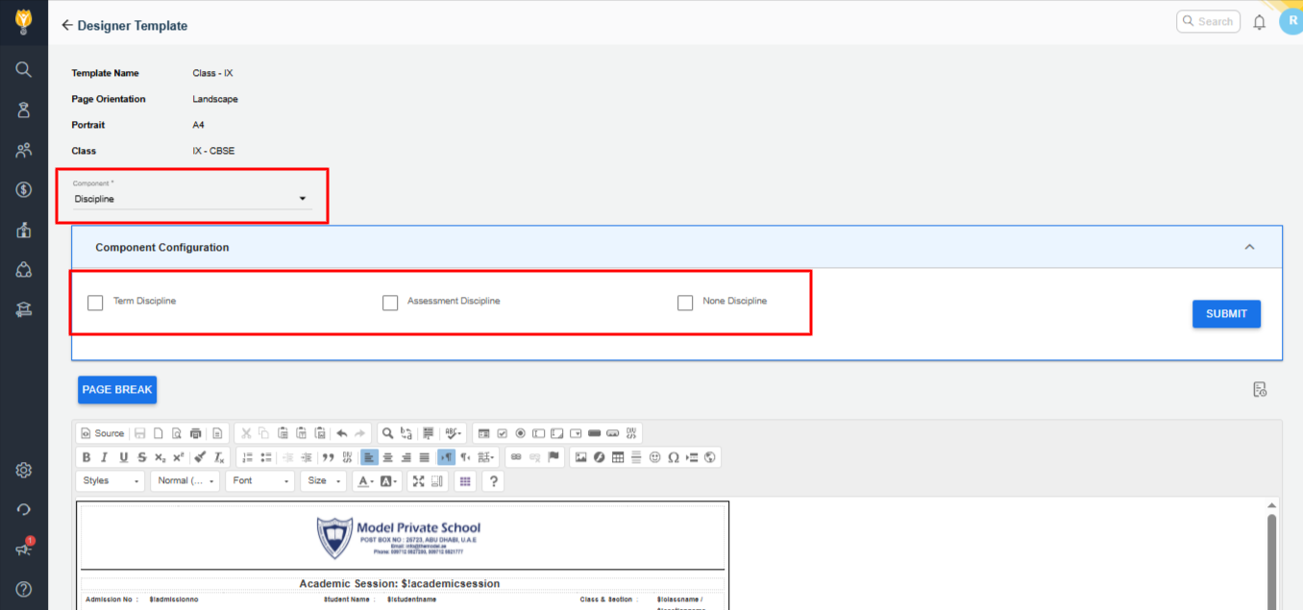Click the PAGE BREAK button
1303x610 pixels.
(x=116, y=390)
